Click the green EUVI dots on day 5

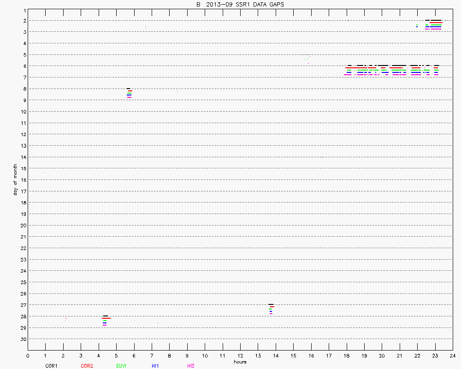[x=305, y=59]
